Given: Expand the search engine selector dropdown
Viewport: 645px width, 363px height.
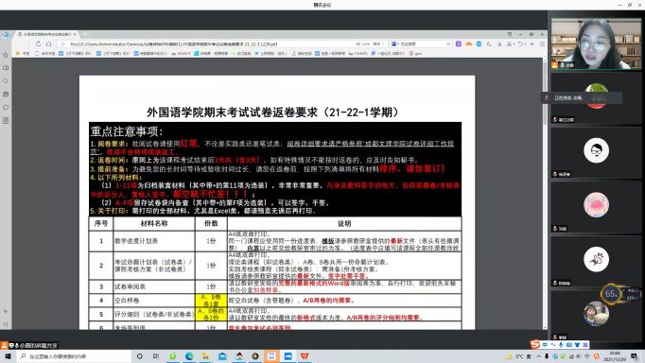Looking at the screenshot, I should (394, 44).
